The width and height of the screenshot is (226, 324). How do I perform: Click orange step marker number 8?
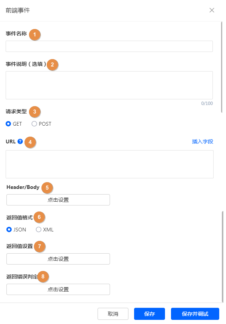(x=43, y=277)
